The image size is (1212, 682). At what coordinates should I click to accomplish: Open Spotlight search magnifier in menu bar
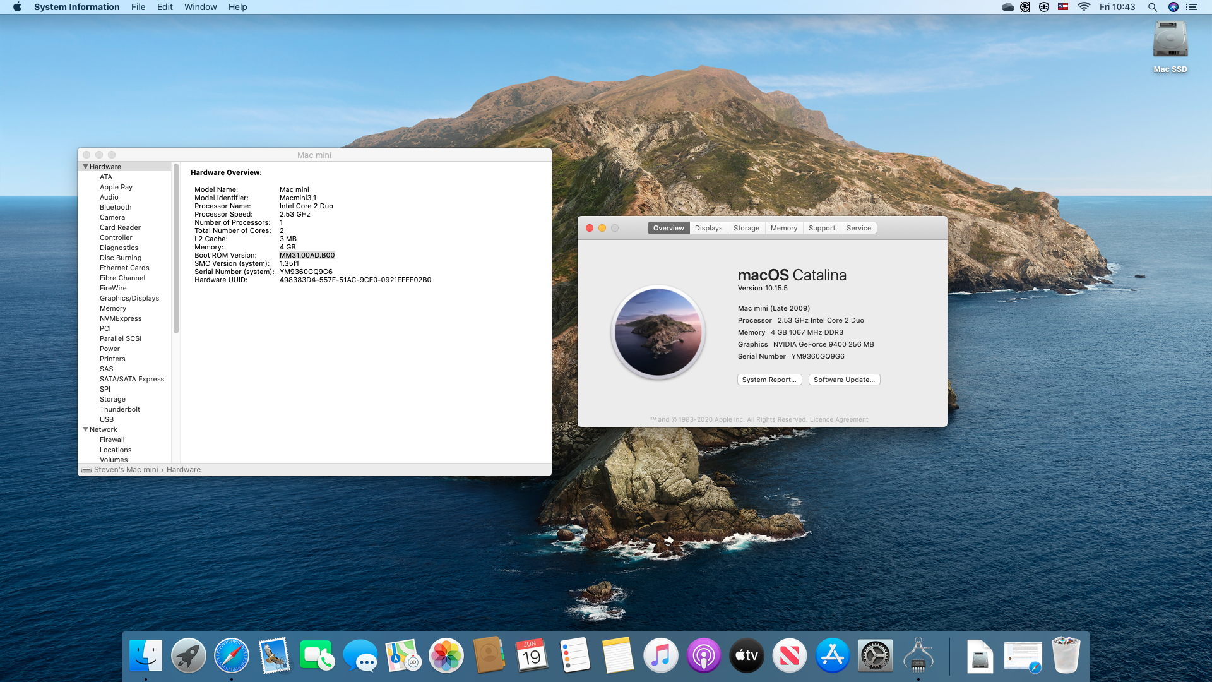(1153, 7)
